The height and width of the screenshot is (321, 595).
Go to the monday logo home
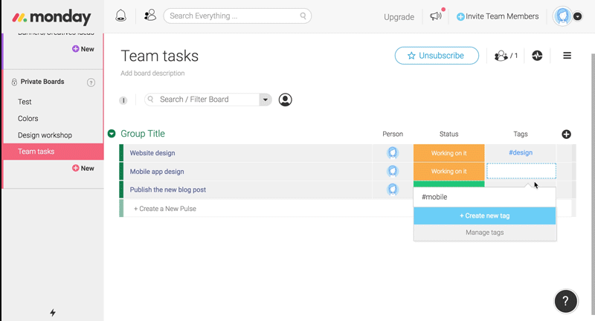(x=51, y=17)
